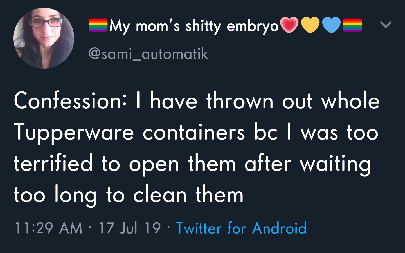This screenshot has height=253, width=405.
Task: Click the word "thrown" in the tweet
Action: 240,101
